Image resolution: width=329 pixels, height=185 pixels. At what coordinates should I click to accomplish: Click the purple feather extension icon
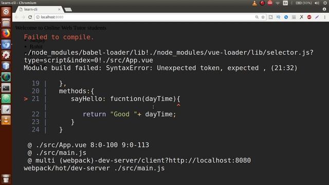point(317,17)
